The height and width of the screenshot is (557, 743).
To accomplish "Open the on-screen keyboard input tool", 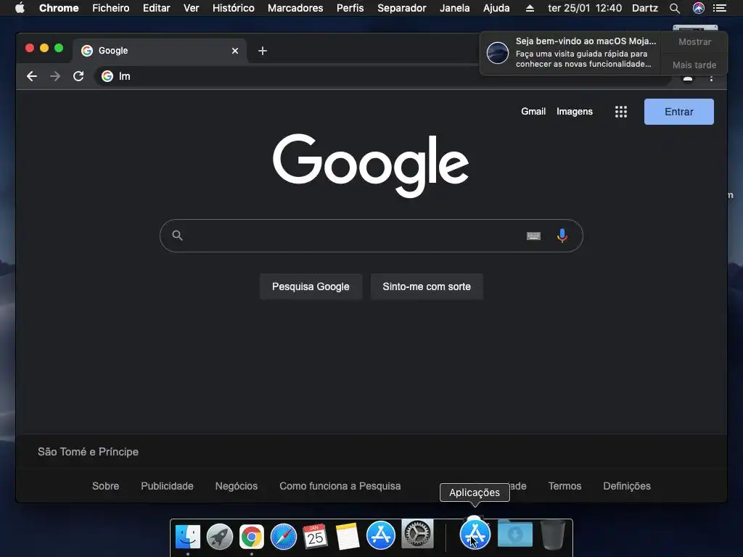I will pos(533,236).
